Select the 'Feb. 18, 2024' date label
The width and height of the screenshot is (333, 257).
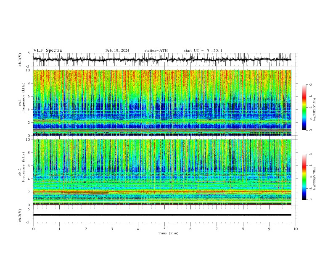pyautogui.click(x=117, y=50)
